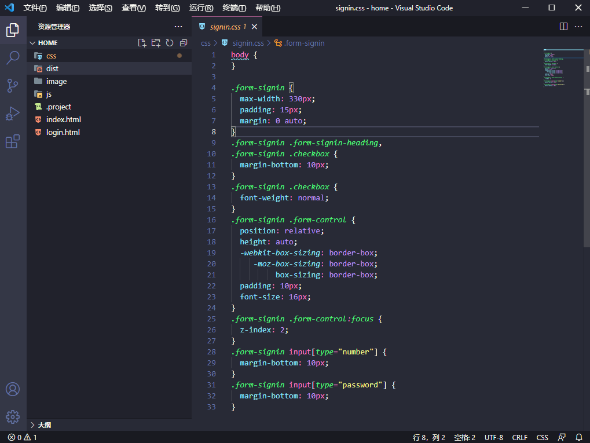Screen dimensions: 590x443
Task: Open .project file from Explorer
Action: point(109,107)
